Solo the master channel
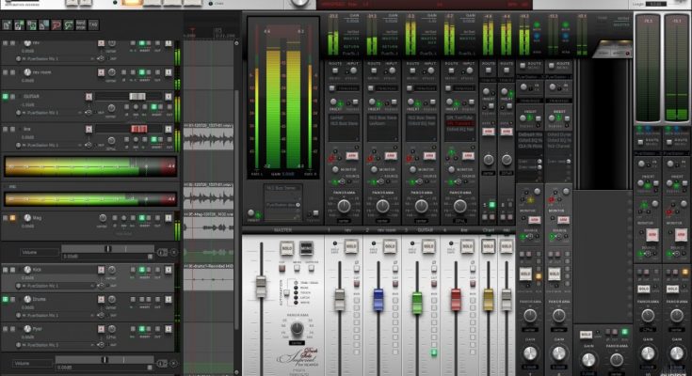The height and width of the screenshot is (376, 692). point(286,247)
